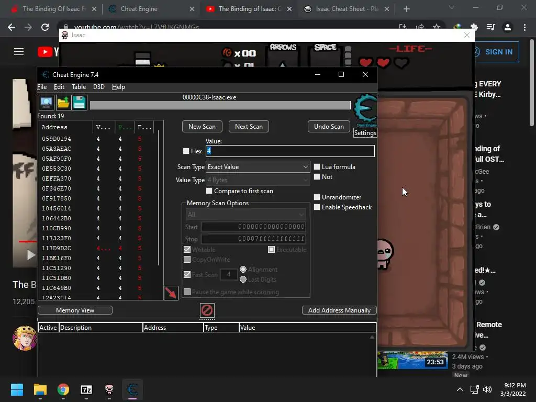Toggle the Not checkbox

point(317,177)
